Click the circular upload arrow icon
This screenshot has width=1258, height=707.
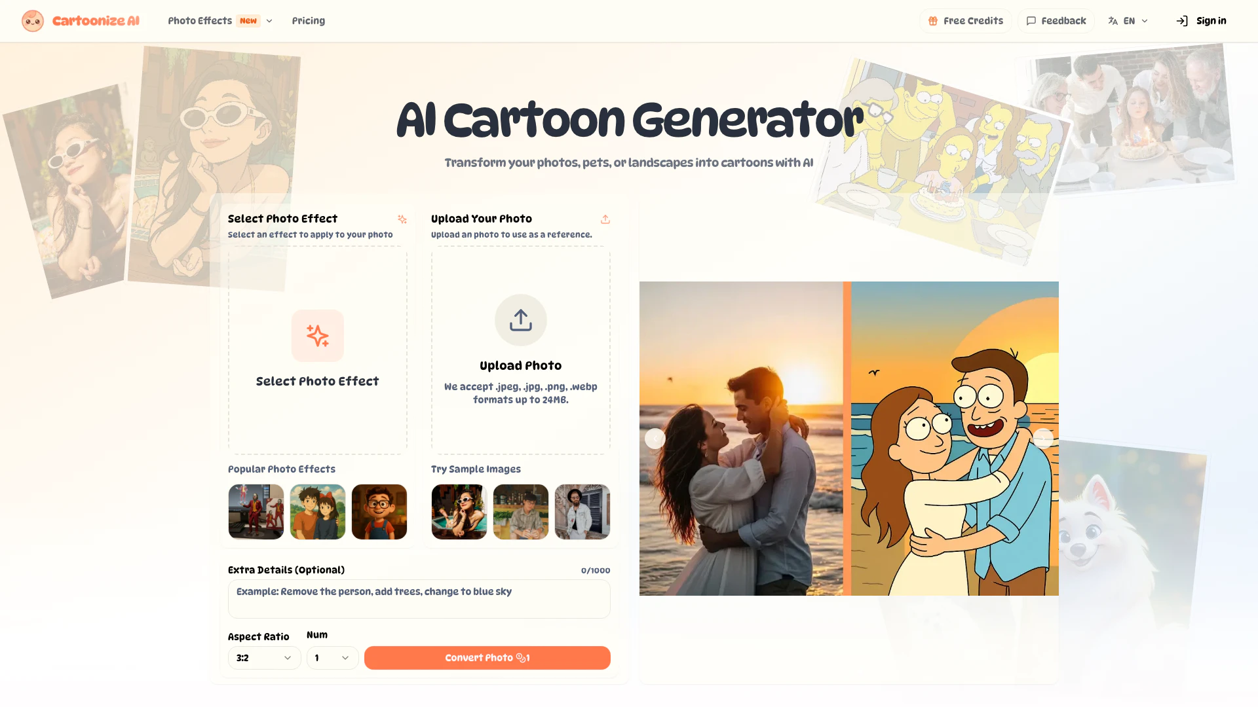click(x=521, y=320)
